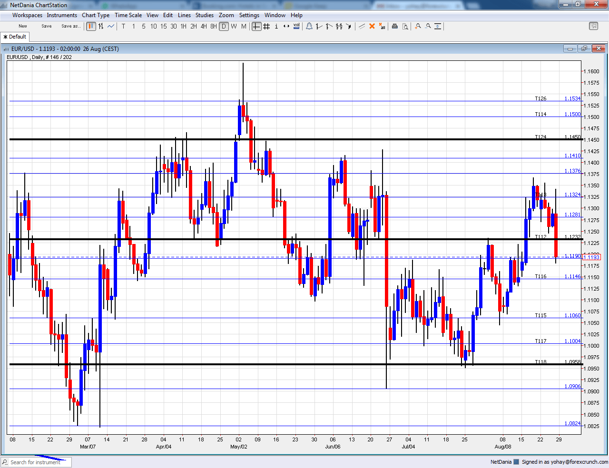Switch to line chart using the line icon

tap(110, 26)
